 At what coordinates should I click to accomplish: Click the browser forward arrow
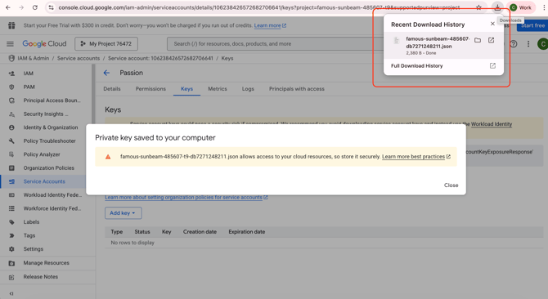[21, 7]
